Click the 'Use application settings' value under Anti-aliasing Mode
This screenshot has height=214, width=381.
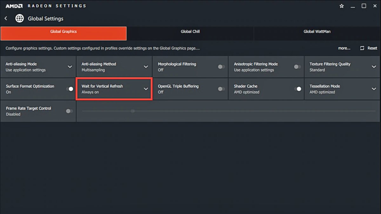(25, 70)
